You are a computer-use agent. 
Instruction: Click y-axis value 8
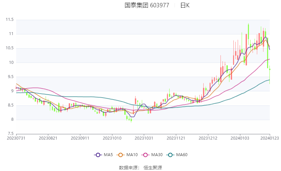(12, 119)
